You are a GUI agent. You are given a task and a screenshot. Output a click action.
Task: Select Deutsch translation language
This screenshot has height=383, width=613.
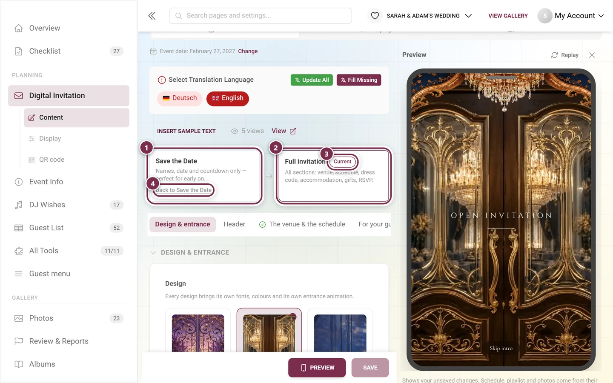(180, 98)
